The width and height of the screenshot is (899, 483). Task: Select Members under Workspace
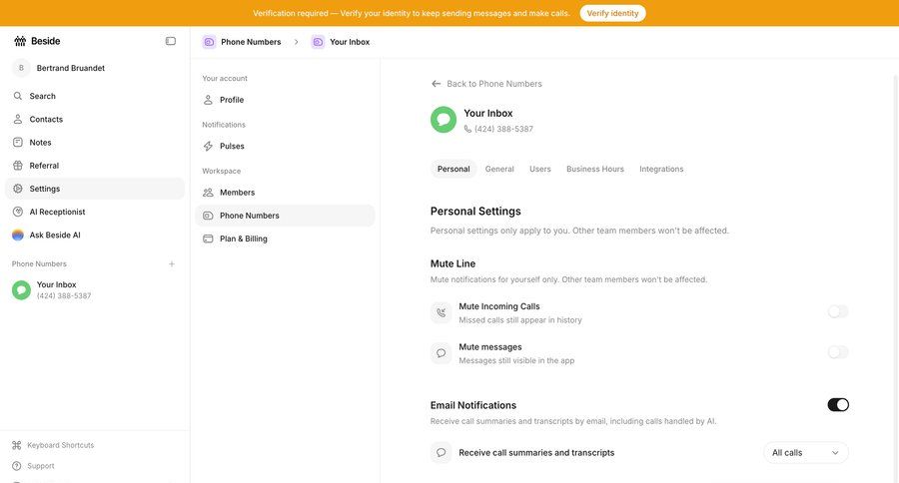pos(285,193)
